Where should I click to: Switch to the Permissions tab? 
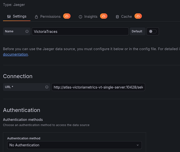point(50,17)
